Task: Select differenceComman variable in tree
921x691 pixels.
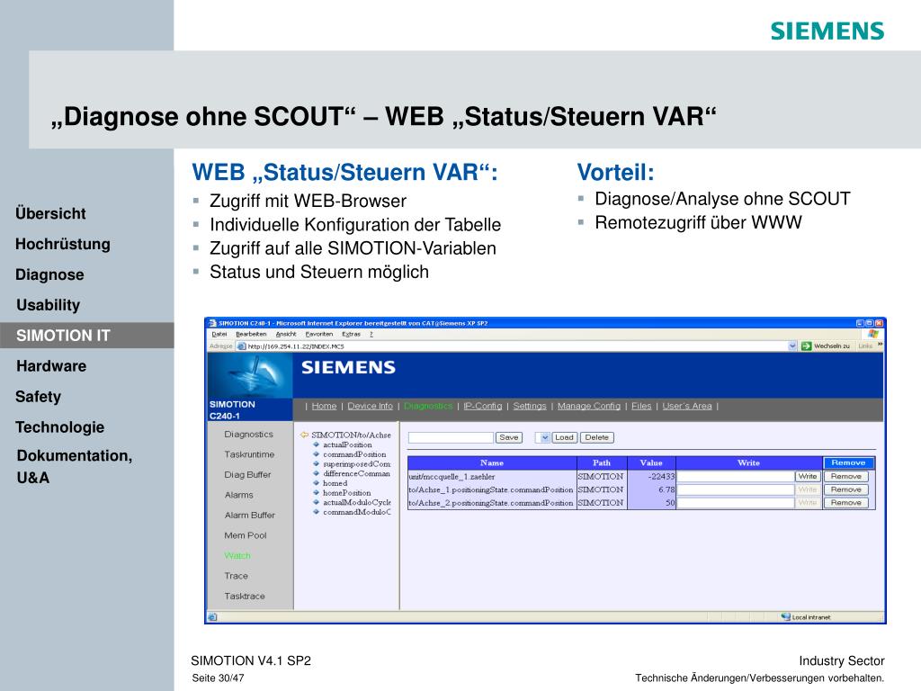Action: pos(356,473)
